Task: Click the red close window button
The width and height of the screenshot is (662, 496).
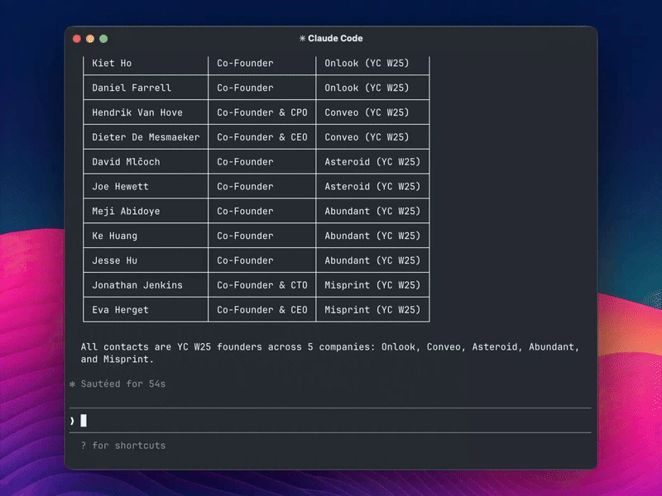Action: point(77,39)
